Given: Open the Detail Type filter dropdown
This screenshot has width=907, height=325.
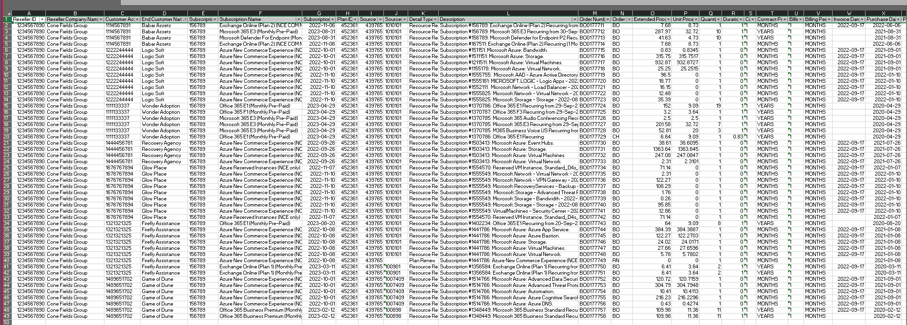Looking at the screenshot, I should (435, 19).
